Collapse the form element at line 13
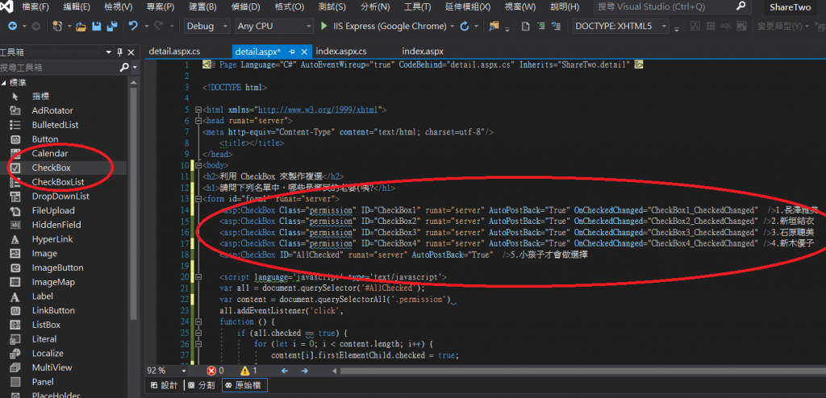 click(x=198, y=199)
